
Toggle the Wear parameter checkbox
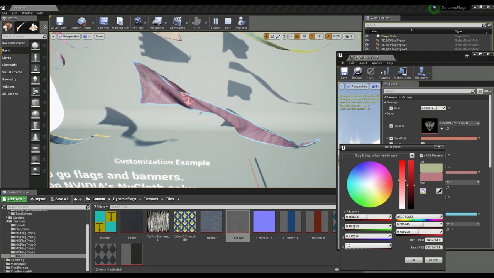coord(391,108)
